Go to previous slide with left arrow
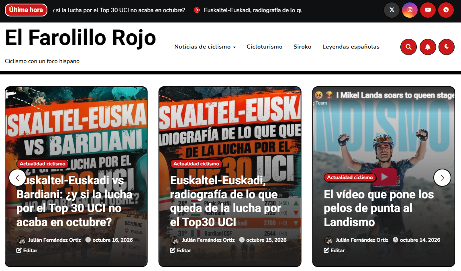This screenshot has height=271, width=461. pos(17,177)
